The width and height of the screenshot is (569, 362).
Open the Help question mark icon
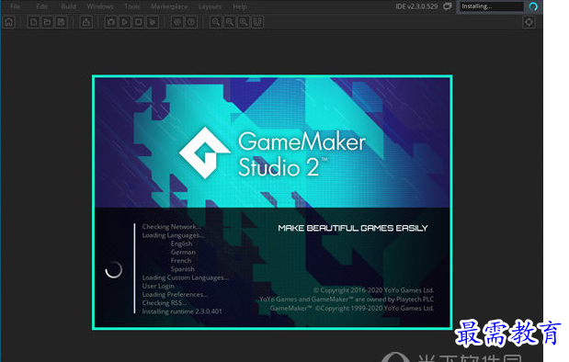pos(191,22)
